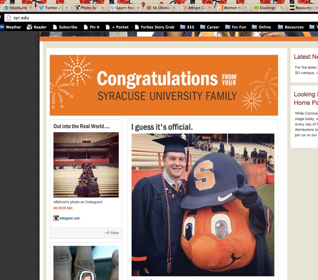
Task: Click the page icon in address bar
Action: (x=9, y=18)
